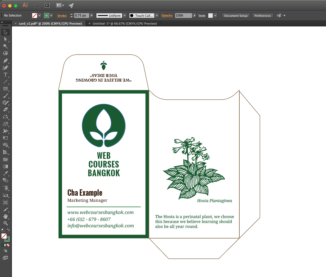The width and height of the screenshot is (326, 277).
Task: Select the Magic Wand tool
Action: pyautogui.click(x=6, y=46)
